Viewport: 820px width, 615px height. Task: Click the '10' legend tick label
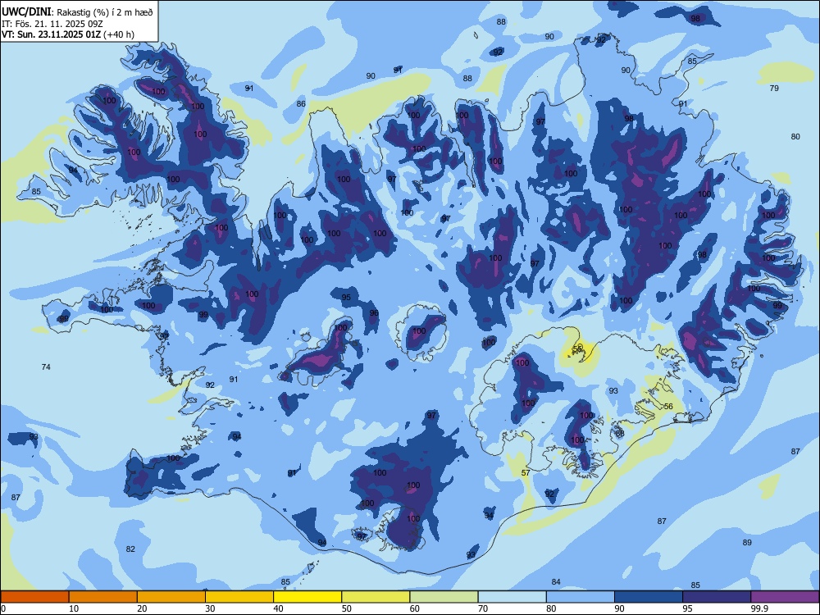[x=74, y=608]
